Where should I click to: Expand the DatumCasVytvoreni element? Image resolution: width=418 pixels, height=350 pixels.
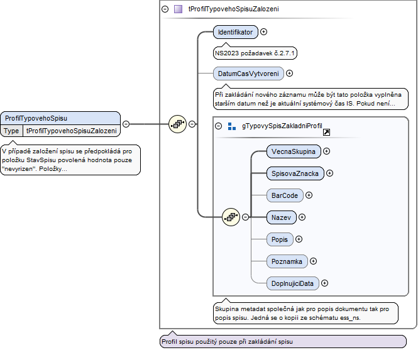pyautogui.click(x=289, y=74)
